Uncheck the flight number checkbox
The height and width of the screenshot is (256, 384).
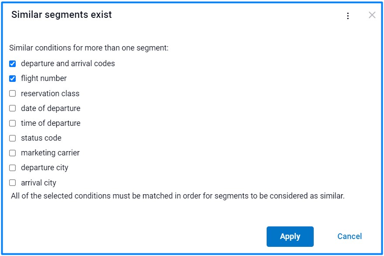pos(13,79)
